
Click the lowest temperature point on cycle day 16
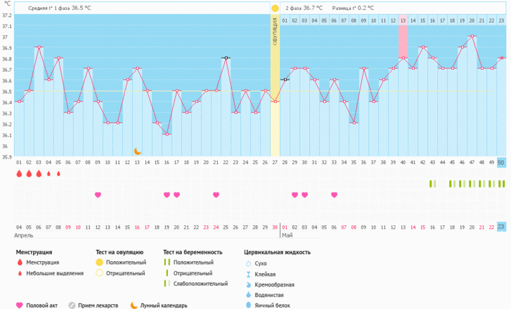[x=167, y=134]
